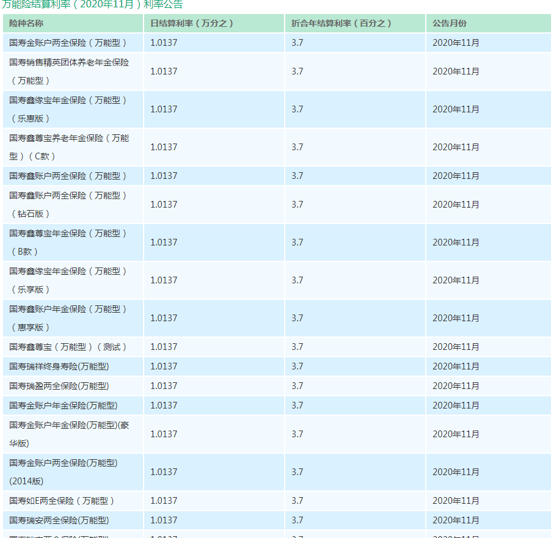The height and width of the screenshot is (538, 551).
Task: Select 国寿鑫尊宝养老年金保险（C款）product name
Action: (x=69, y=147)
